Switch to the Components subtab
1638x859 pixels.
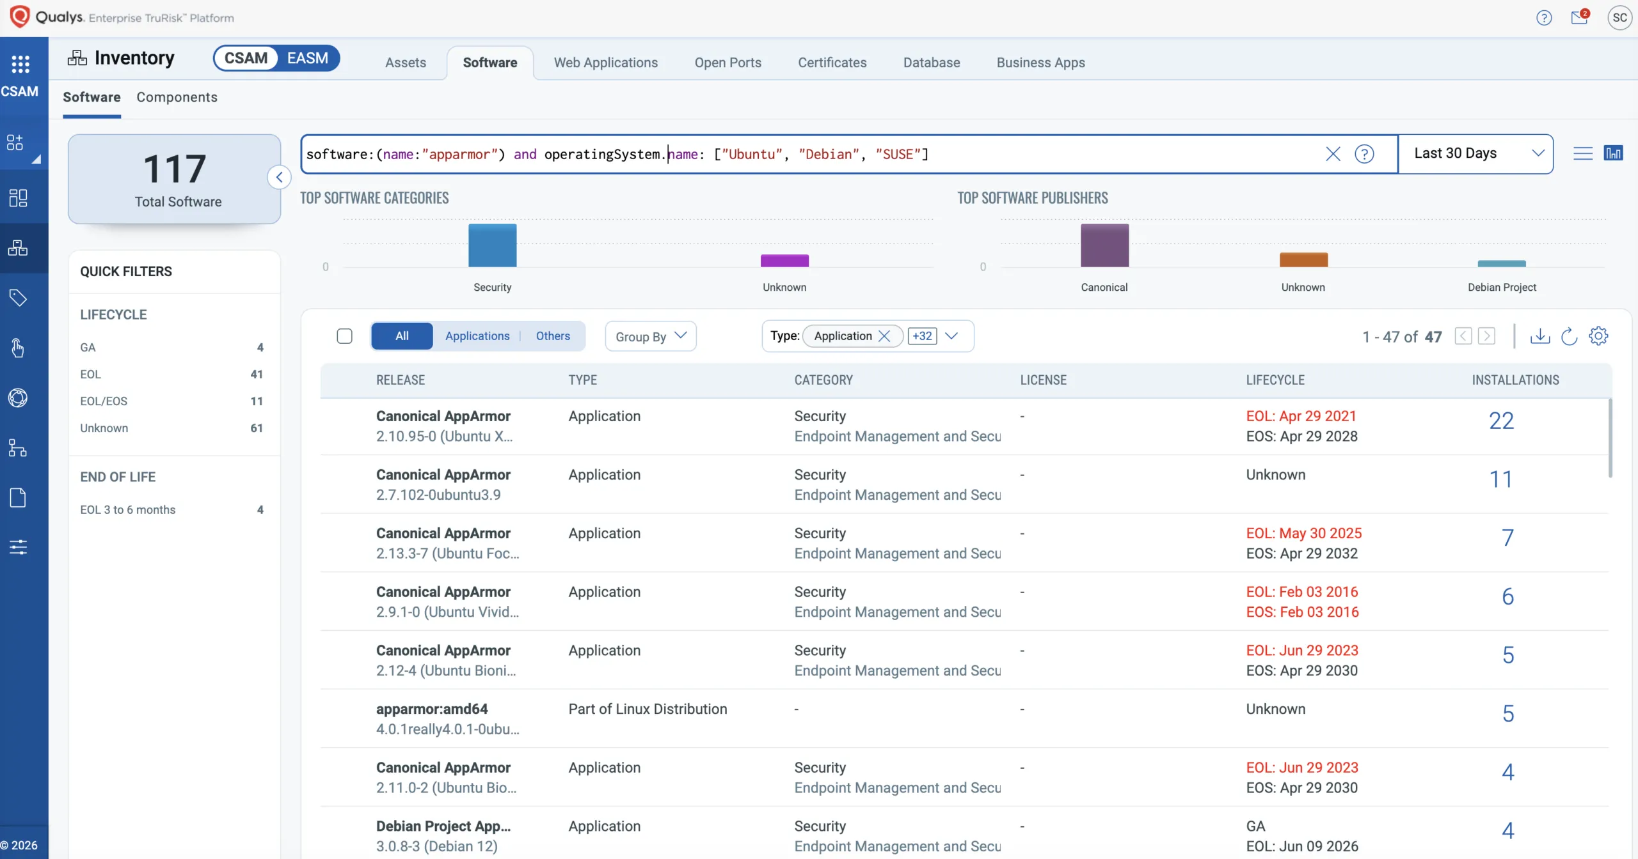point(177,97)
